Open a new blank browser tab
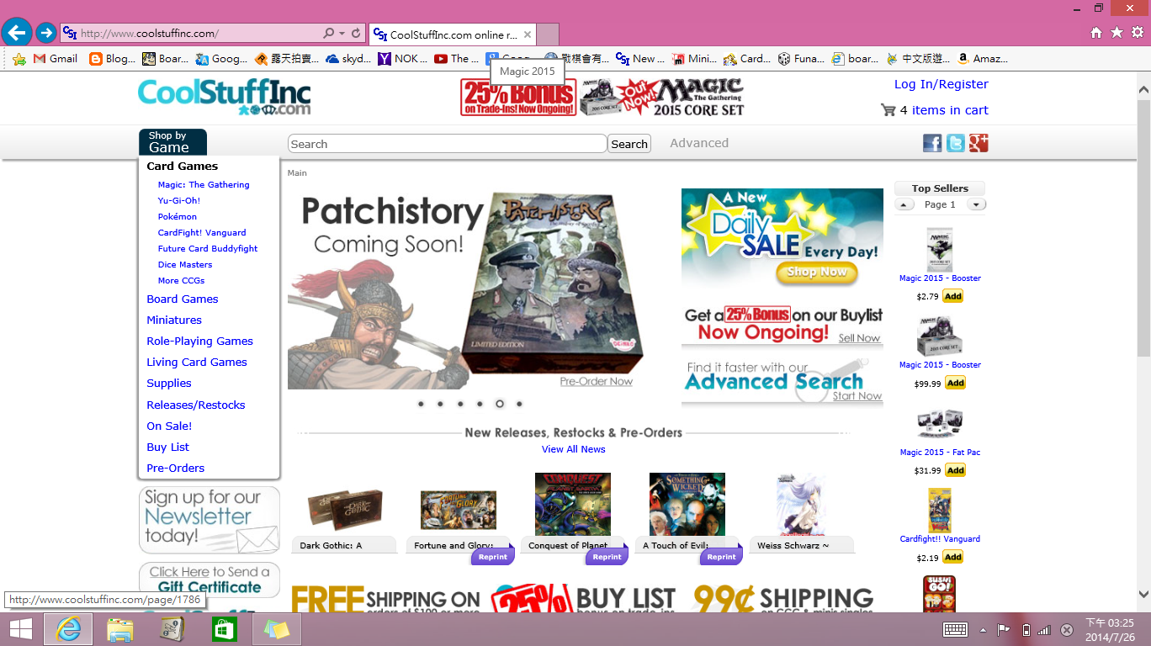Image resolution: width=1151 pixels, height=646 pixels. [x=548, y=34]
